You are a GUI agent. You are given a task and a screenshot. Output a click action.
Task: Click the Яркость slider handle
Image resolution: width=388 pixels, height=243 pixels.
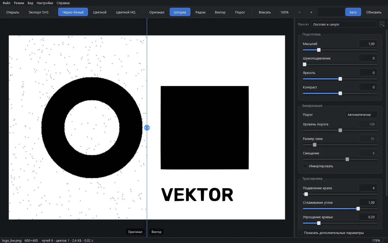(340, 79)
